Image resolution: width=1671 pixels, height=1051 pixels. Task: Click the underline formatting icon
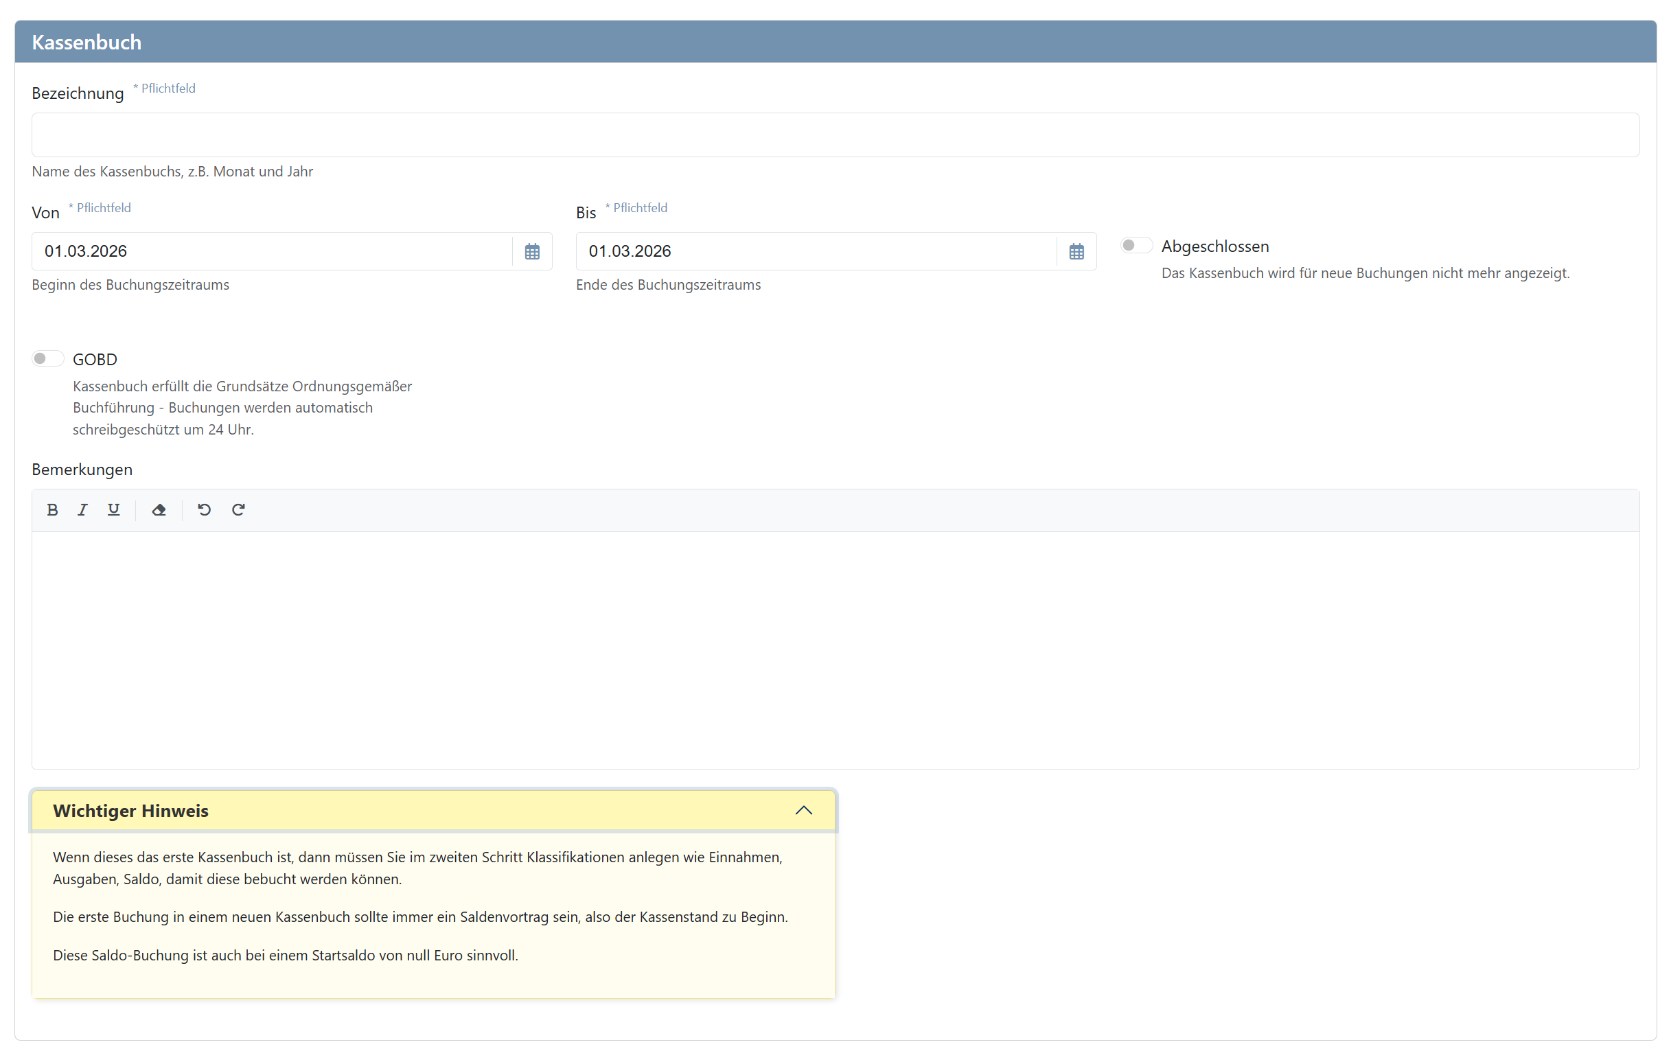click(114, 510)
